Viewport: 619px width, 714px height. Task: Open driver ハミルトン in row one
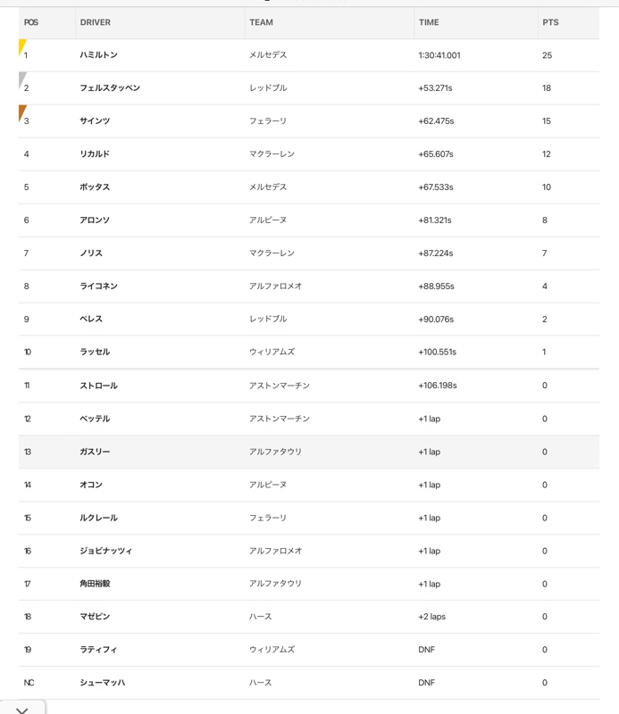click(98, 55)
